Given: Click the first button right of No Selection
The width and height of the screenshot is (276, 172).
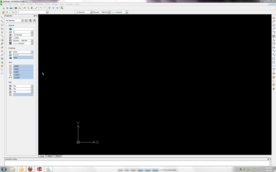Looking at the screenshot, I should [26, 21].
